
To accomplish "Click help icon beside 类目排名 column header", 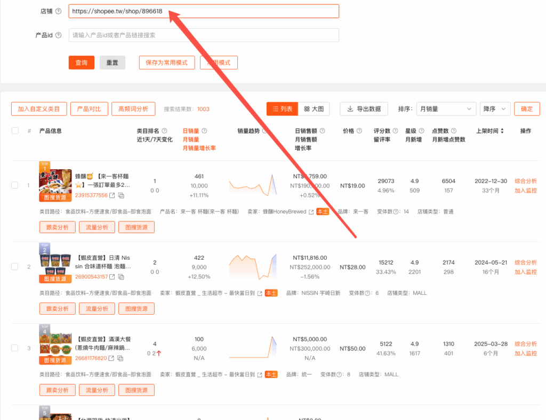I will (164, 131).
